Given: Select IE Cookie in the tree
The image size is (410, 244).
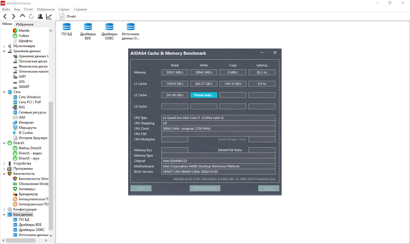Looking at the screenshot, I should click(x=26, y=133).
